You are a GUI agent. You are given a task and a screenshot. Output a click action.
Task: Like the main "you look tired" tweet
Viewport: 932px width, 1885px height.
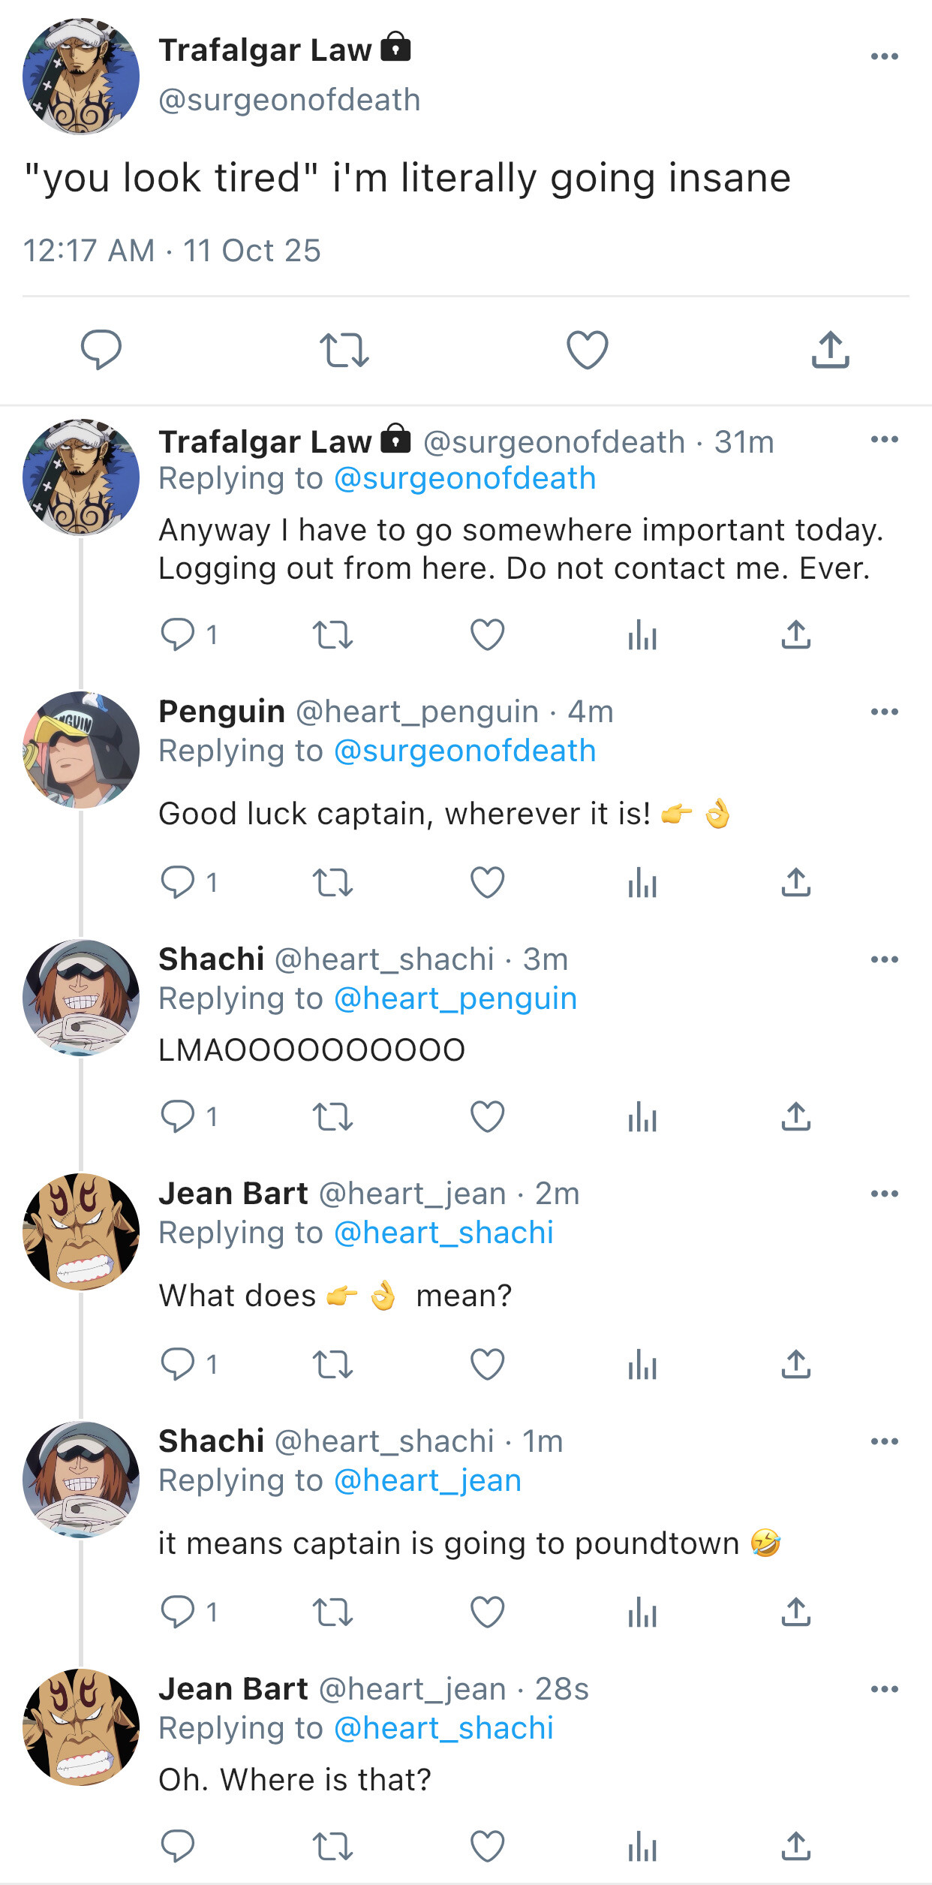(587, 350)
